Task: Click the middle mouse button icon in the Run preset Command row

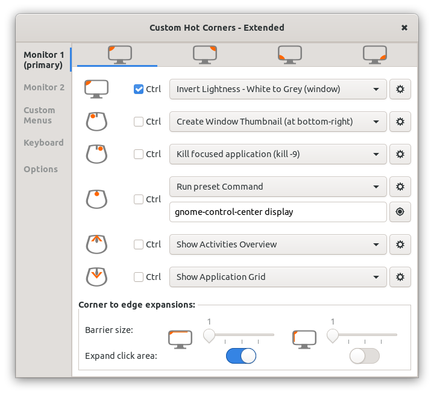Action: [96, 199]
